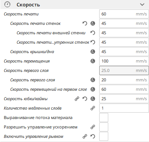
Task: Click Скорость печати внешней стенки value field
Action: 124,33
